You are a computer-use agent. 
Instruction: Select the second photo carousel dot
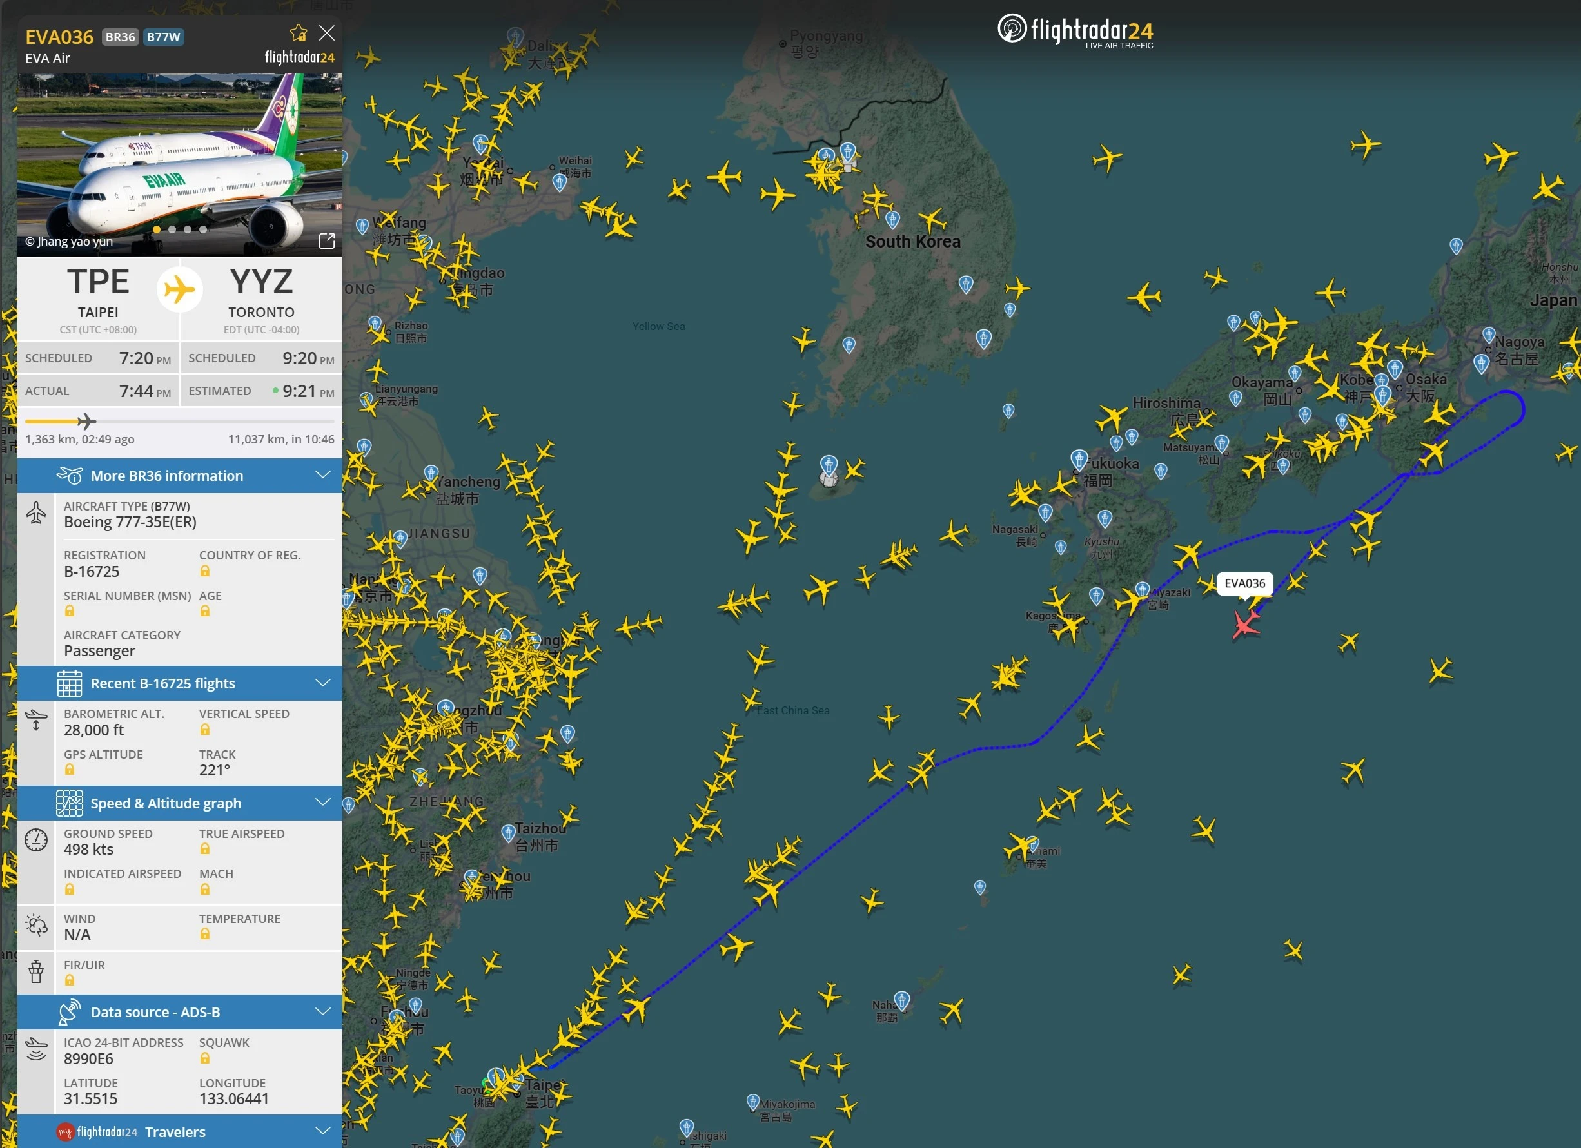pyautogui.click(x=172, y=229)
